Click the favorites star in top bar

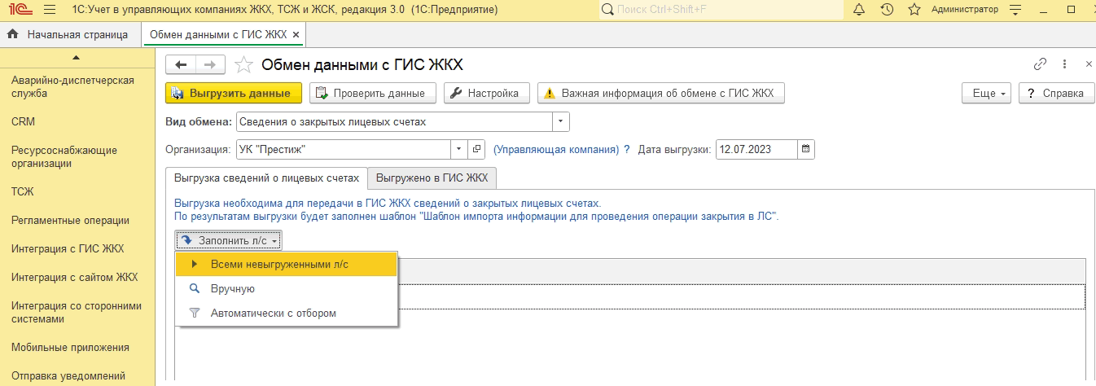coord(914,10)
